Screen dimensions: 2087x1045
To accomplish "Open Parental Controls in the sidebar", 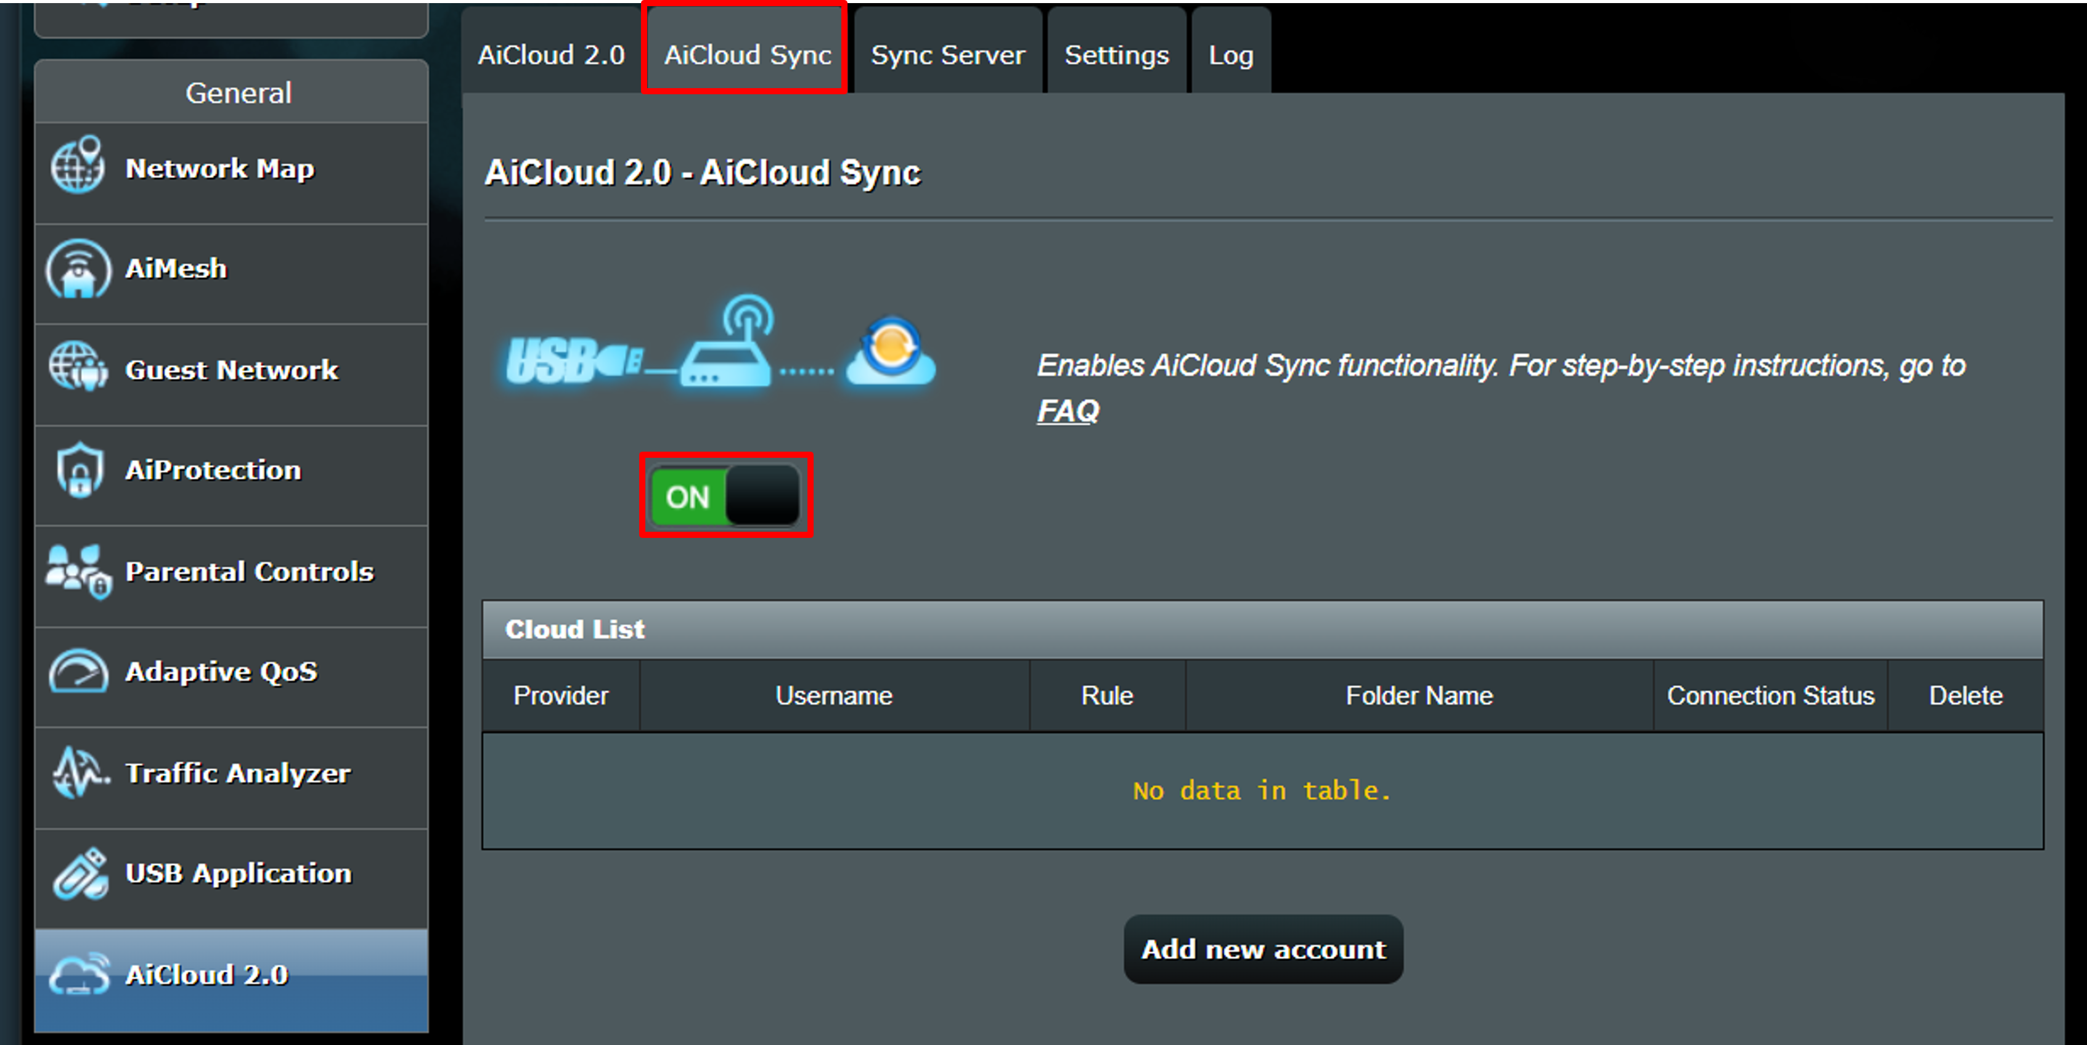I will click(x=232, y=576).
